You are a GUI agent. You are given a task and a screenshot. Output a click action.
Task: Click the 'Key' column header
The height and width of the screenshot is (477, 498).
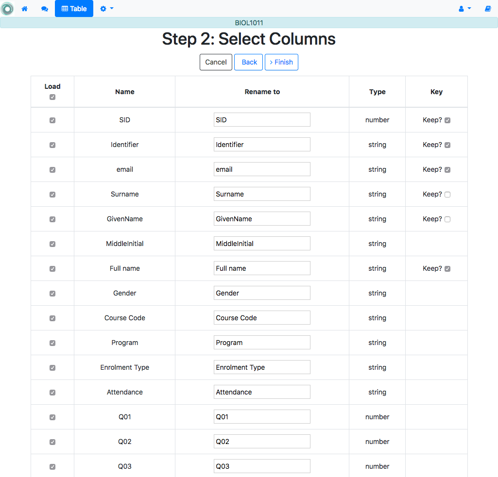pyautogui.click(x=436, y=92)
